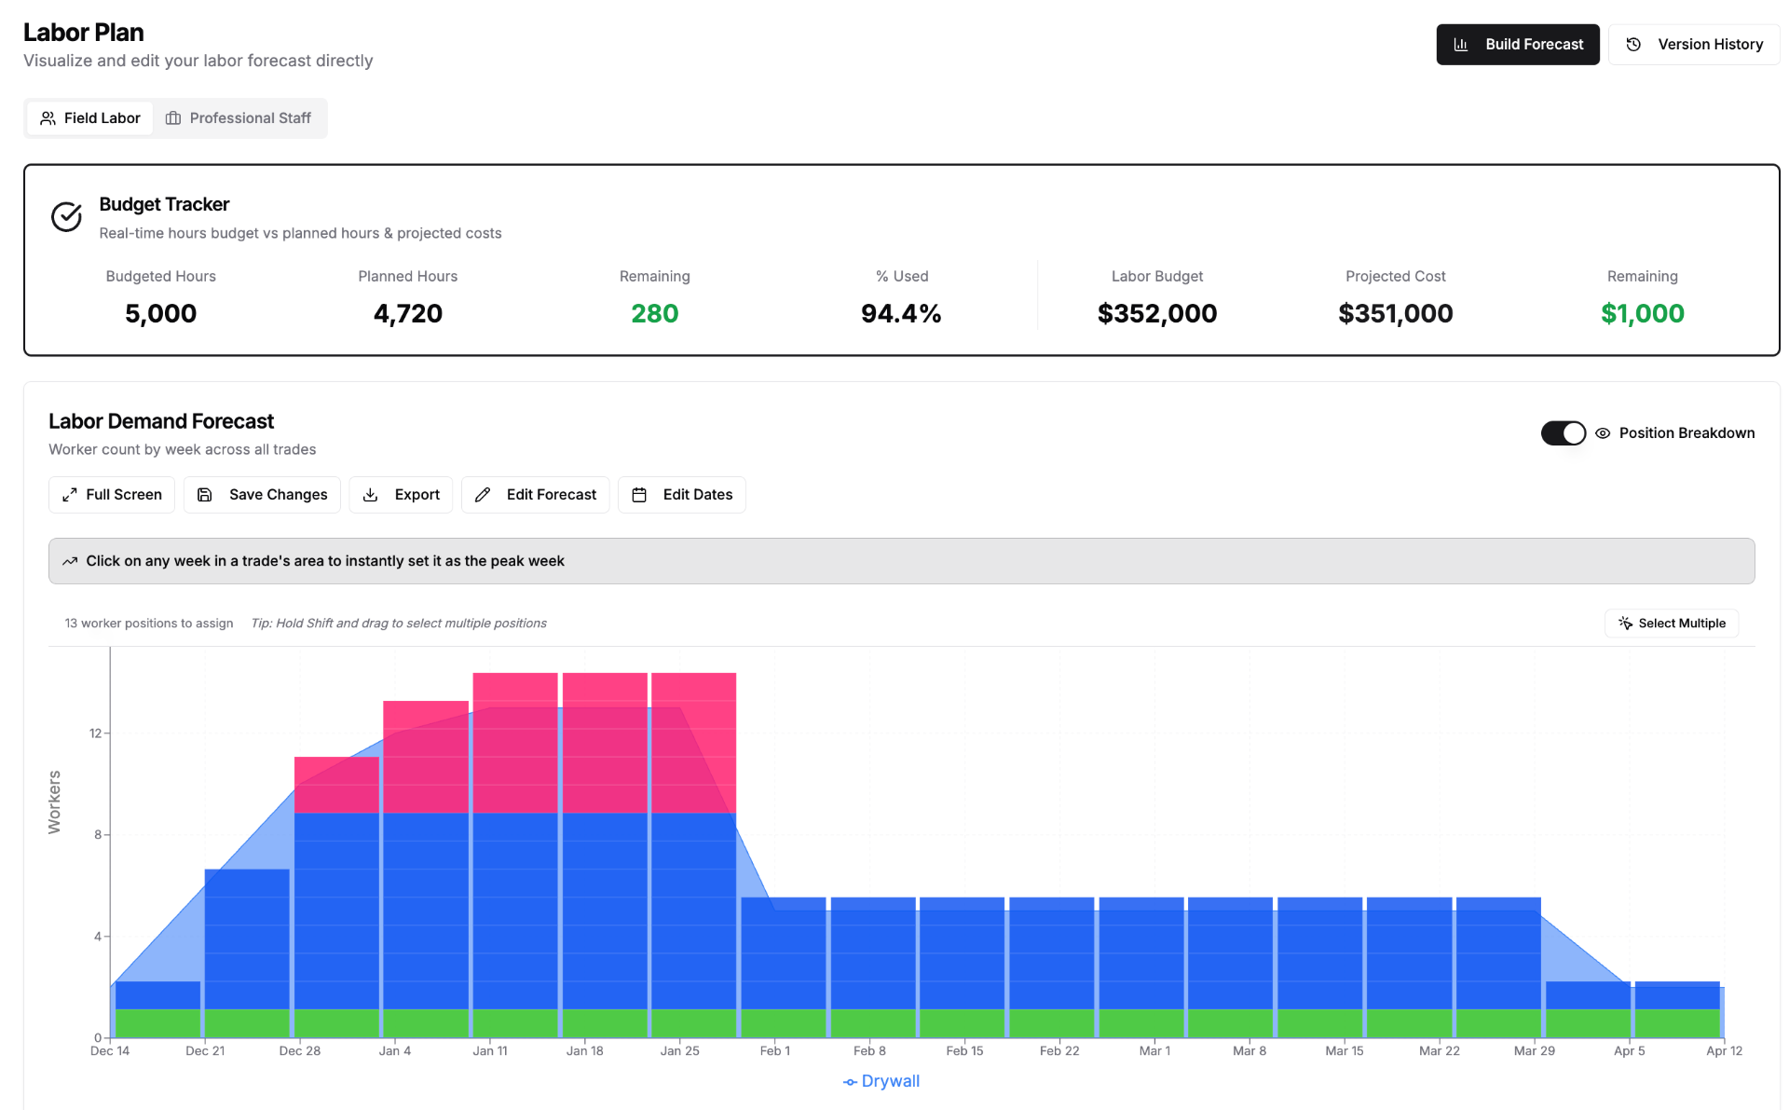
Task: Click the Version History clock icon
Action: [x=1633, y=45]
